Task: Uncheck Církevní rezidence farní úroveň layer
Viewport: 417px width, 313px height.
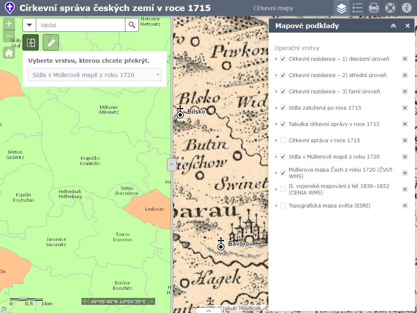Action: pyautogui.click(x=283, y=92)
